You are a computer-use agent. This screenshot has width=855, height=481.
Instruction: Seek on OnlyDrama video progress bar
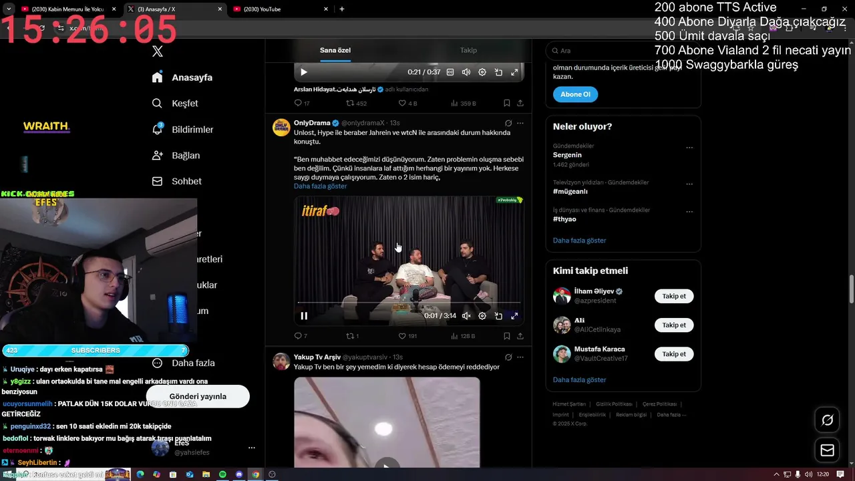(409, 303)
